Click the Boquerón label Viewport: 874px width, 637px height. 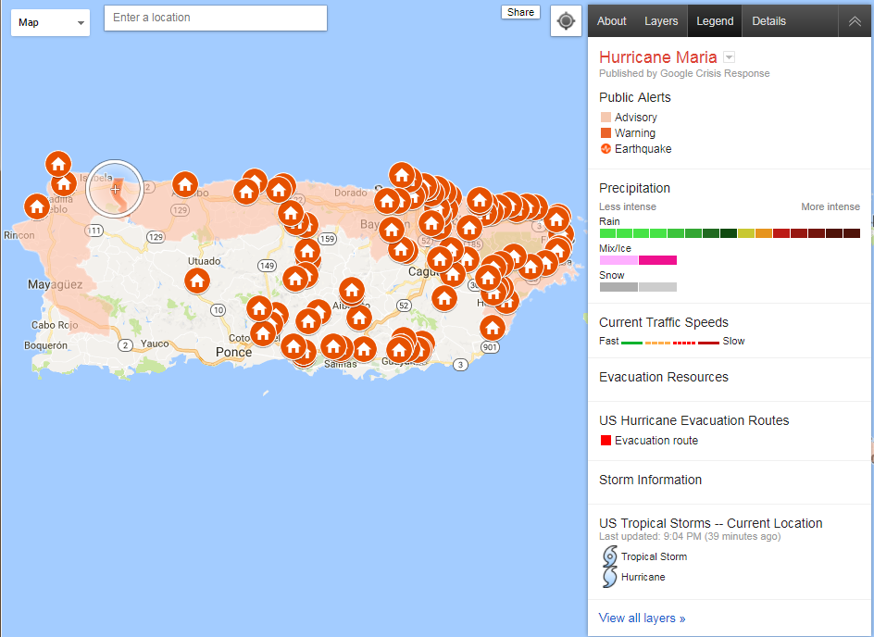tap(45, 345)
